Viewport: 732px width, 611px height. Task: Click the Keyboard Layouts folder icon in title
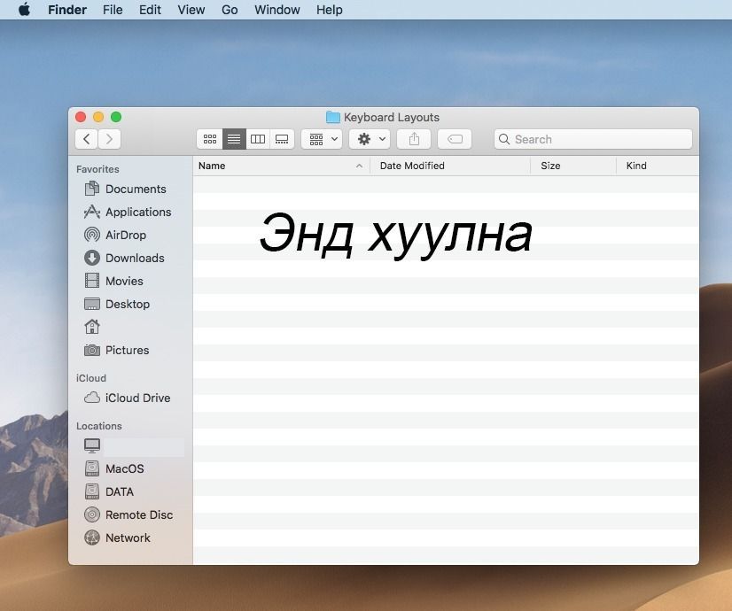333,117
